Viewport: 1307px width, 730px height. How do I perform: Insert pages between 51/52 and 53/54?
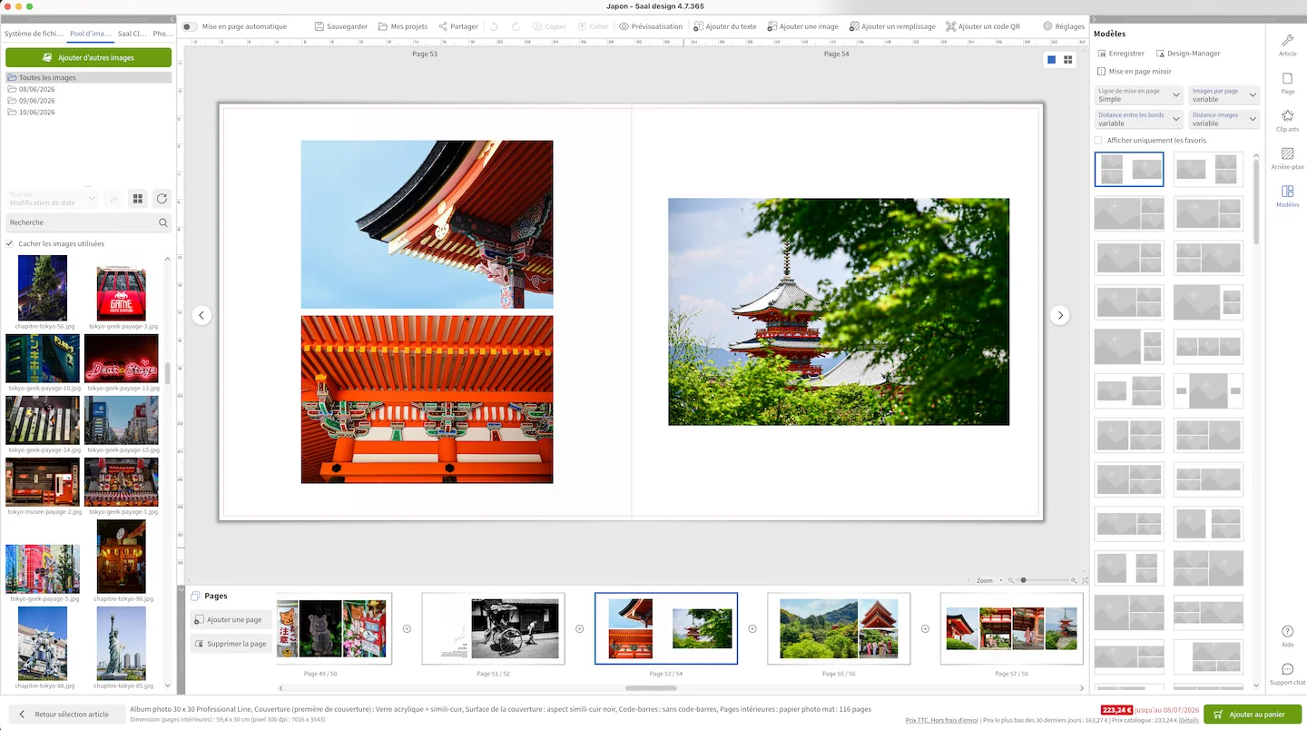[579, 628]
